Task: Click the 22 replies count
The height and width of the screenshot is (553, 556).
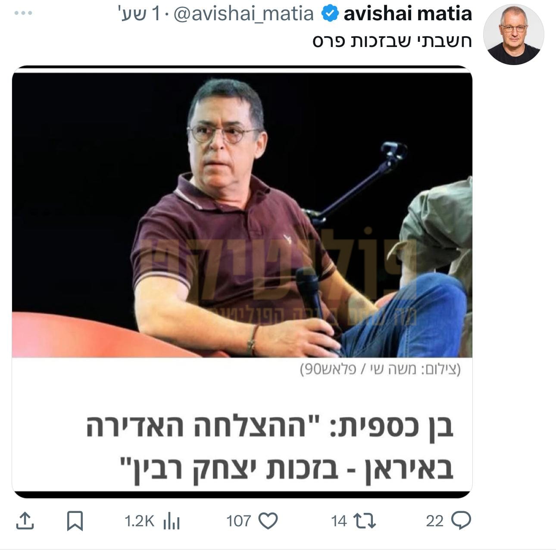Action: click(434, 521)
